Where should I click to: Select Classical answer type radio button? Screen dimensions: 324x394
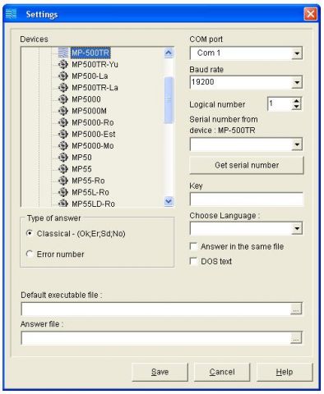[30, 233]
